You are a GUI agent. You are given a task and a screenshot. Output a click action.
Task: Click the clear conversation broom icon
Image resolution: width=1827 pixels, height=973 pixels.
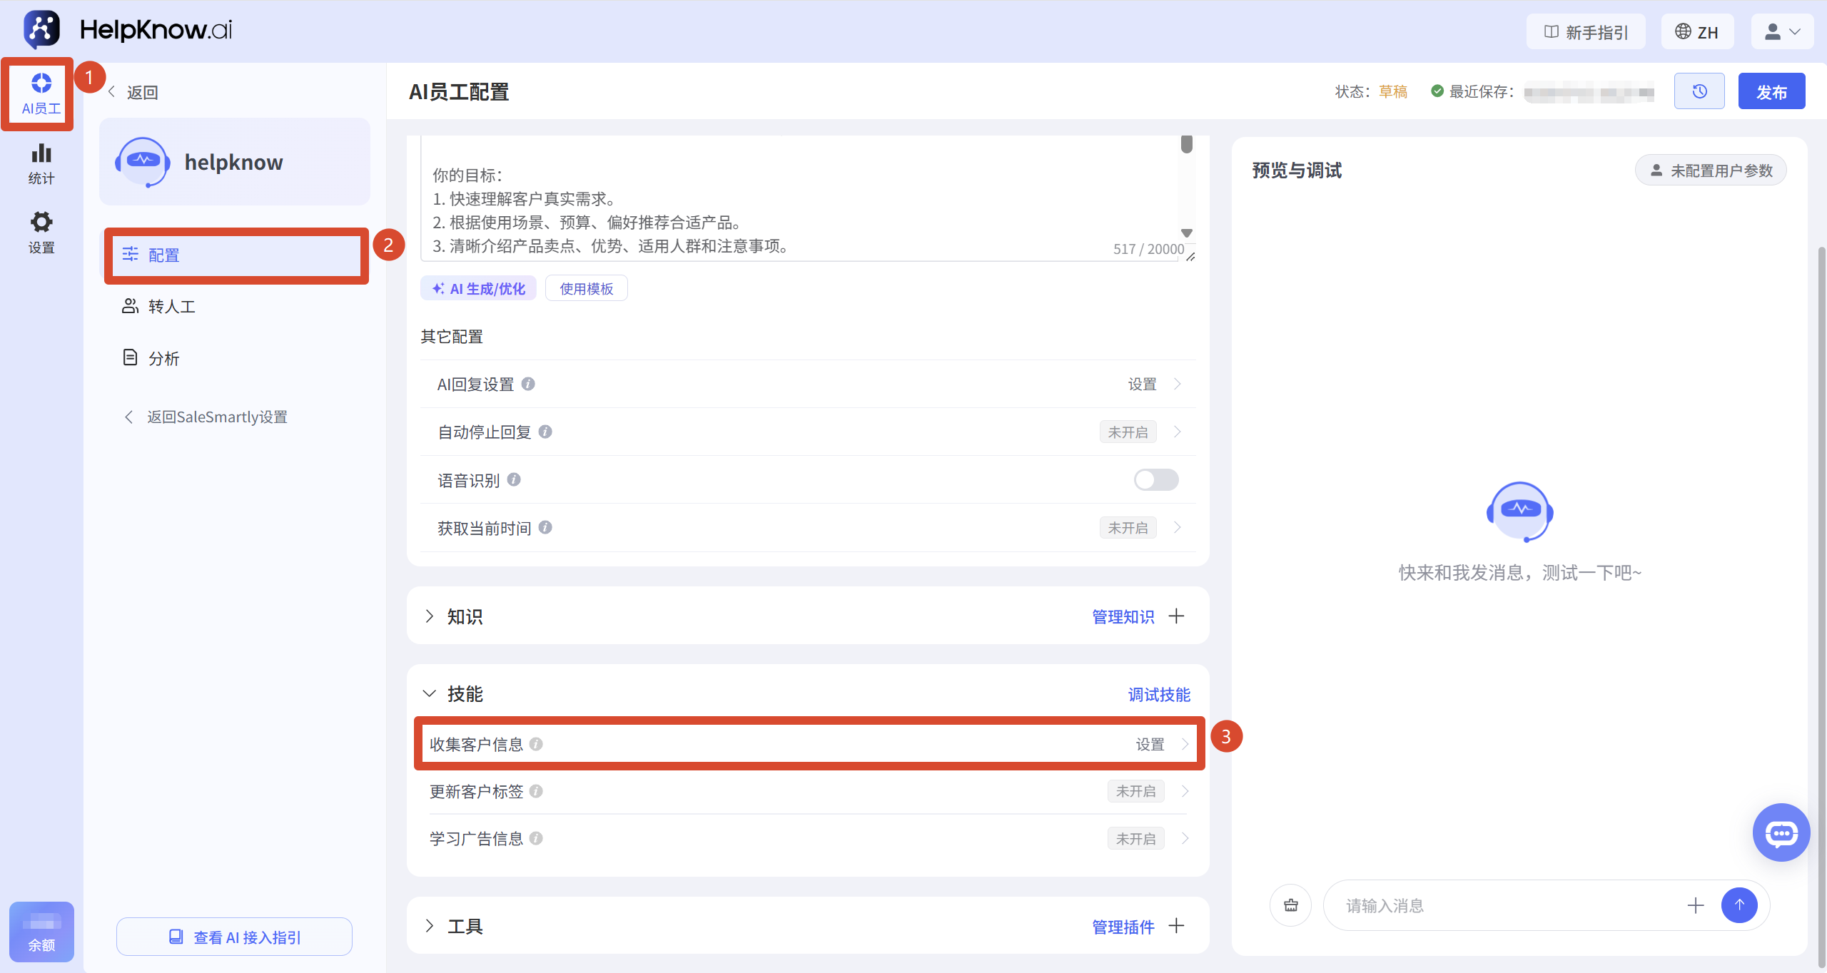click(x=1291, y=905)
